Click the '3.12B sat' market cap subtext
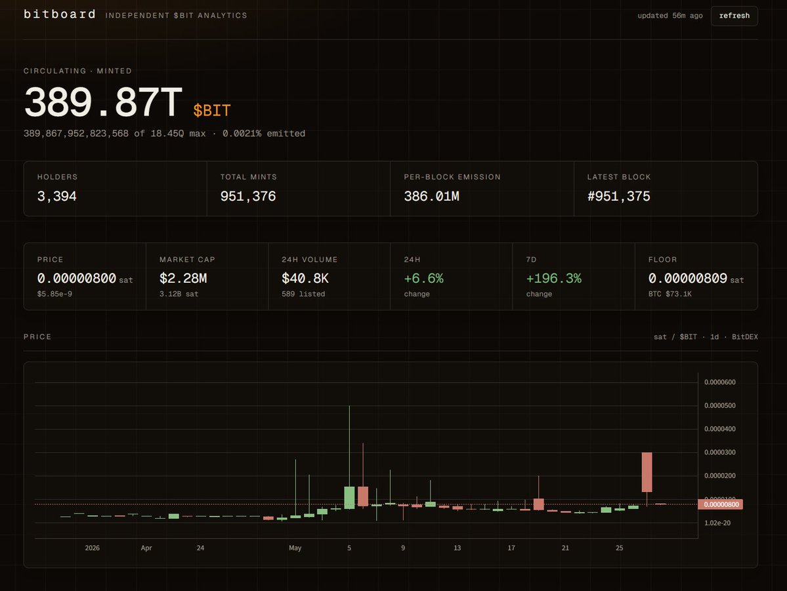Screen dimensions: 787x591 179,294
